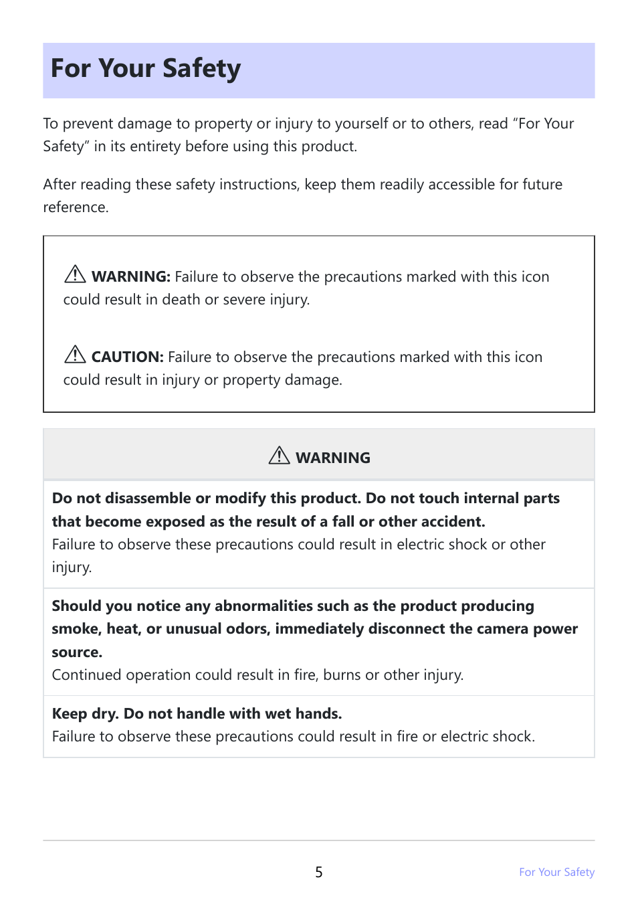This screenshot has width=638, height=906.
Task: Click the 'To prevent damage to property' paragraph
Action: 308,134
